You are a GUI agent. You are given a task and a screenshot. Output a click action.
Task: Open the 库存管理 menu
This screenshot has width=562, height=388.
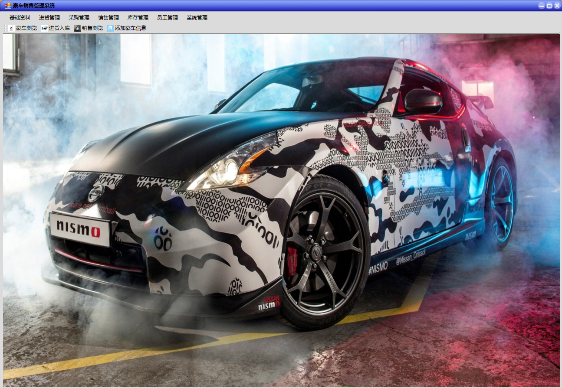pos(138,18)
